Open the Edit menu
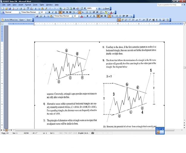 point(9,5)
